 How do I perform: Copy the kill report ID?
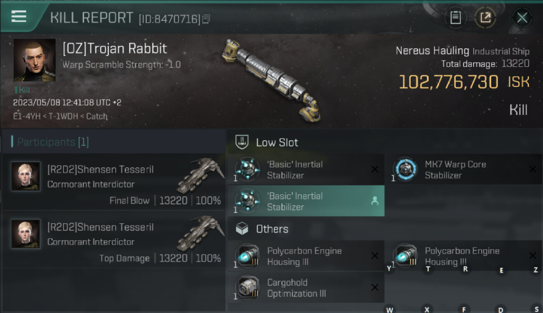coord(206,19)
